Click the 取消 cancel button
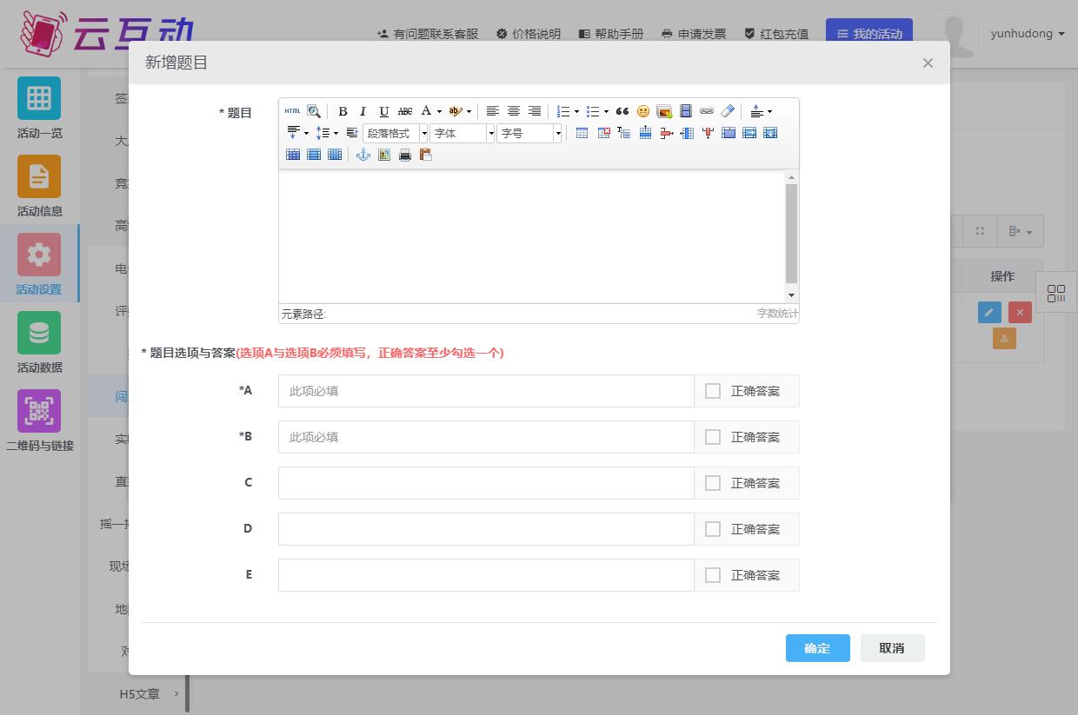The width and height of the screenshot is (1078, 715). (x=892, y=648)
